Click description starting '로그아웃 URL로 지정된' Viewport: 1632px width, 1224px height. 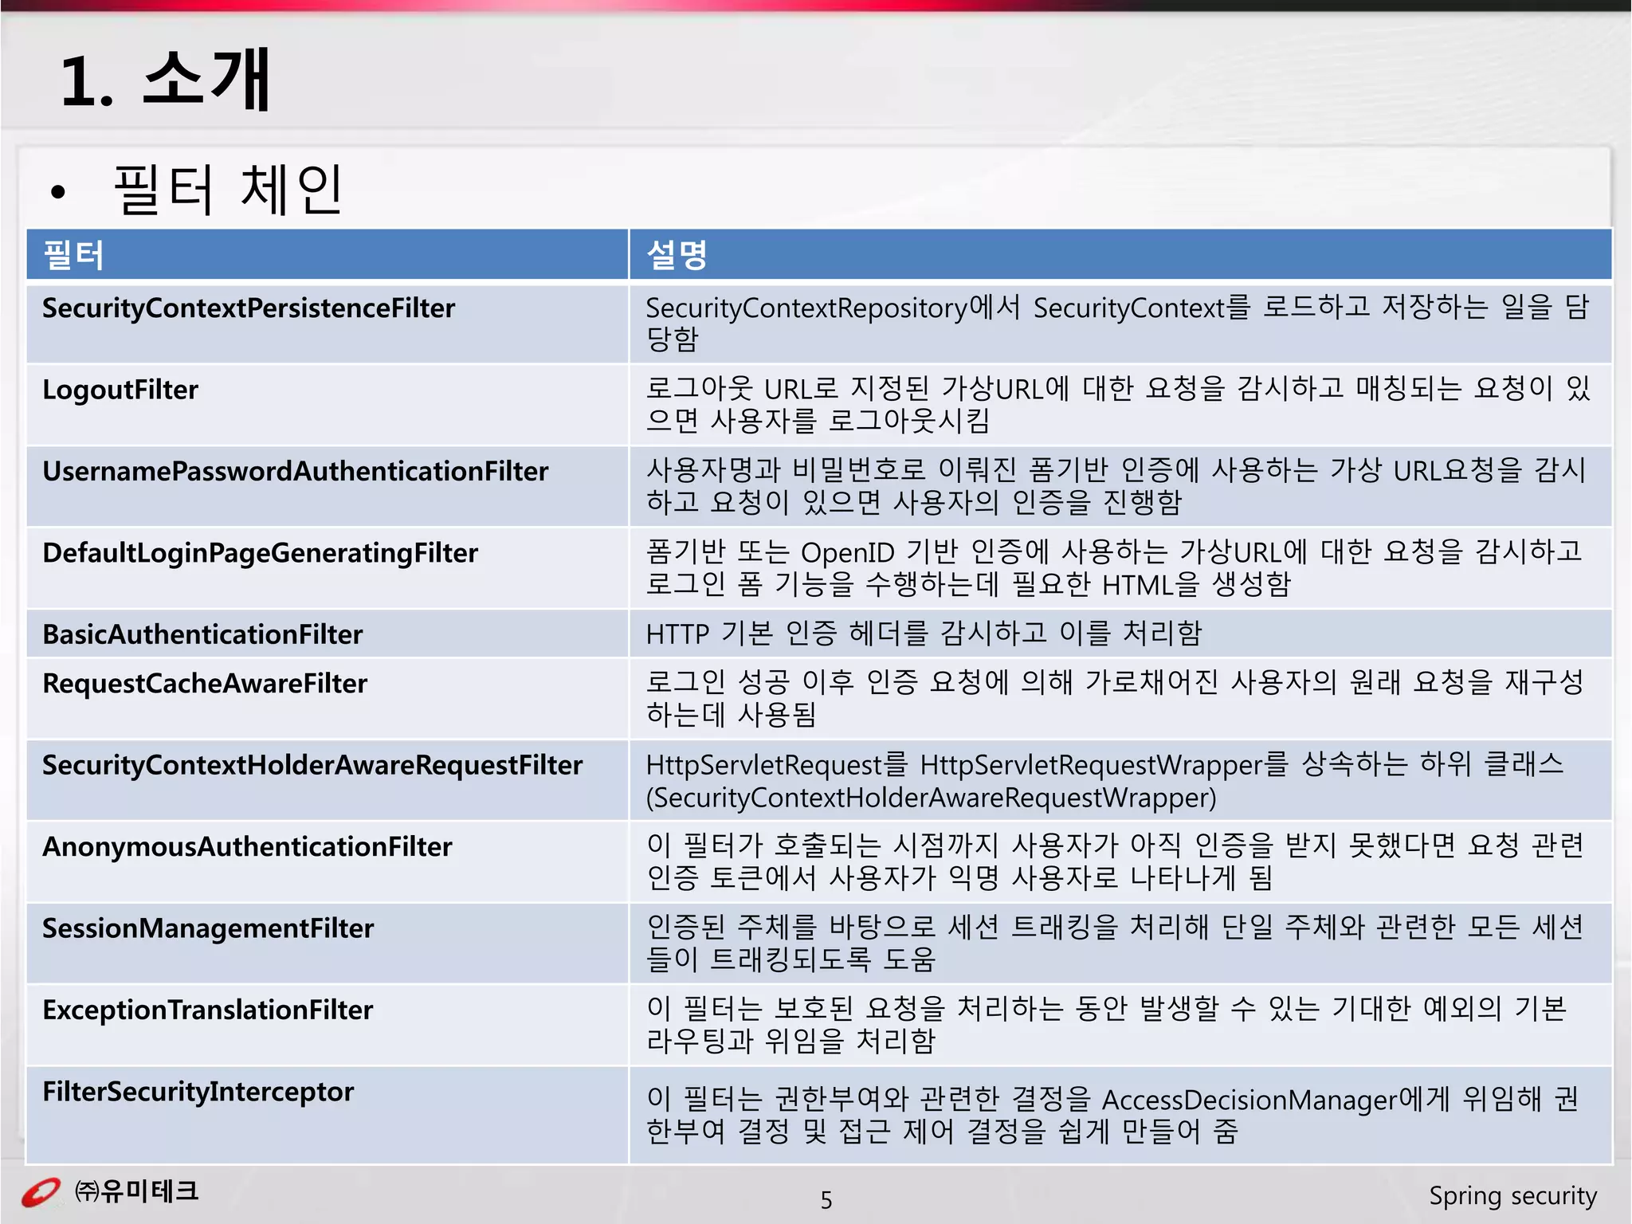click(1120, 406)
